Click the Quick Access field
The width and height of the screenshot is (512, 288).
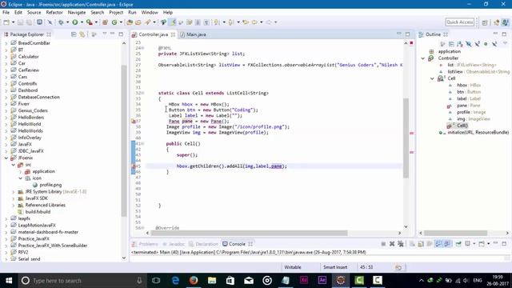[459, 22]
